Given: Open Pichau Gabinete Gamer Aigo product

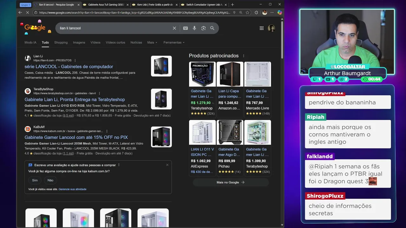Looking at the screenshot, I should [x=230, y=147].
